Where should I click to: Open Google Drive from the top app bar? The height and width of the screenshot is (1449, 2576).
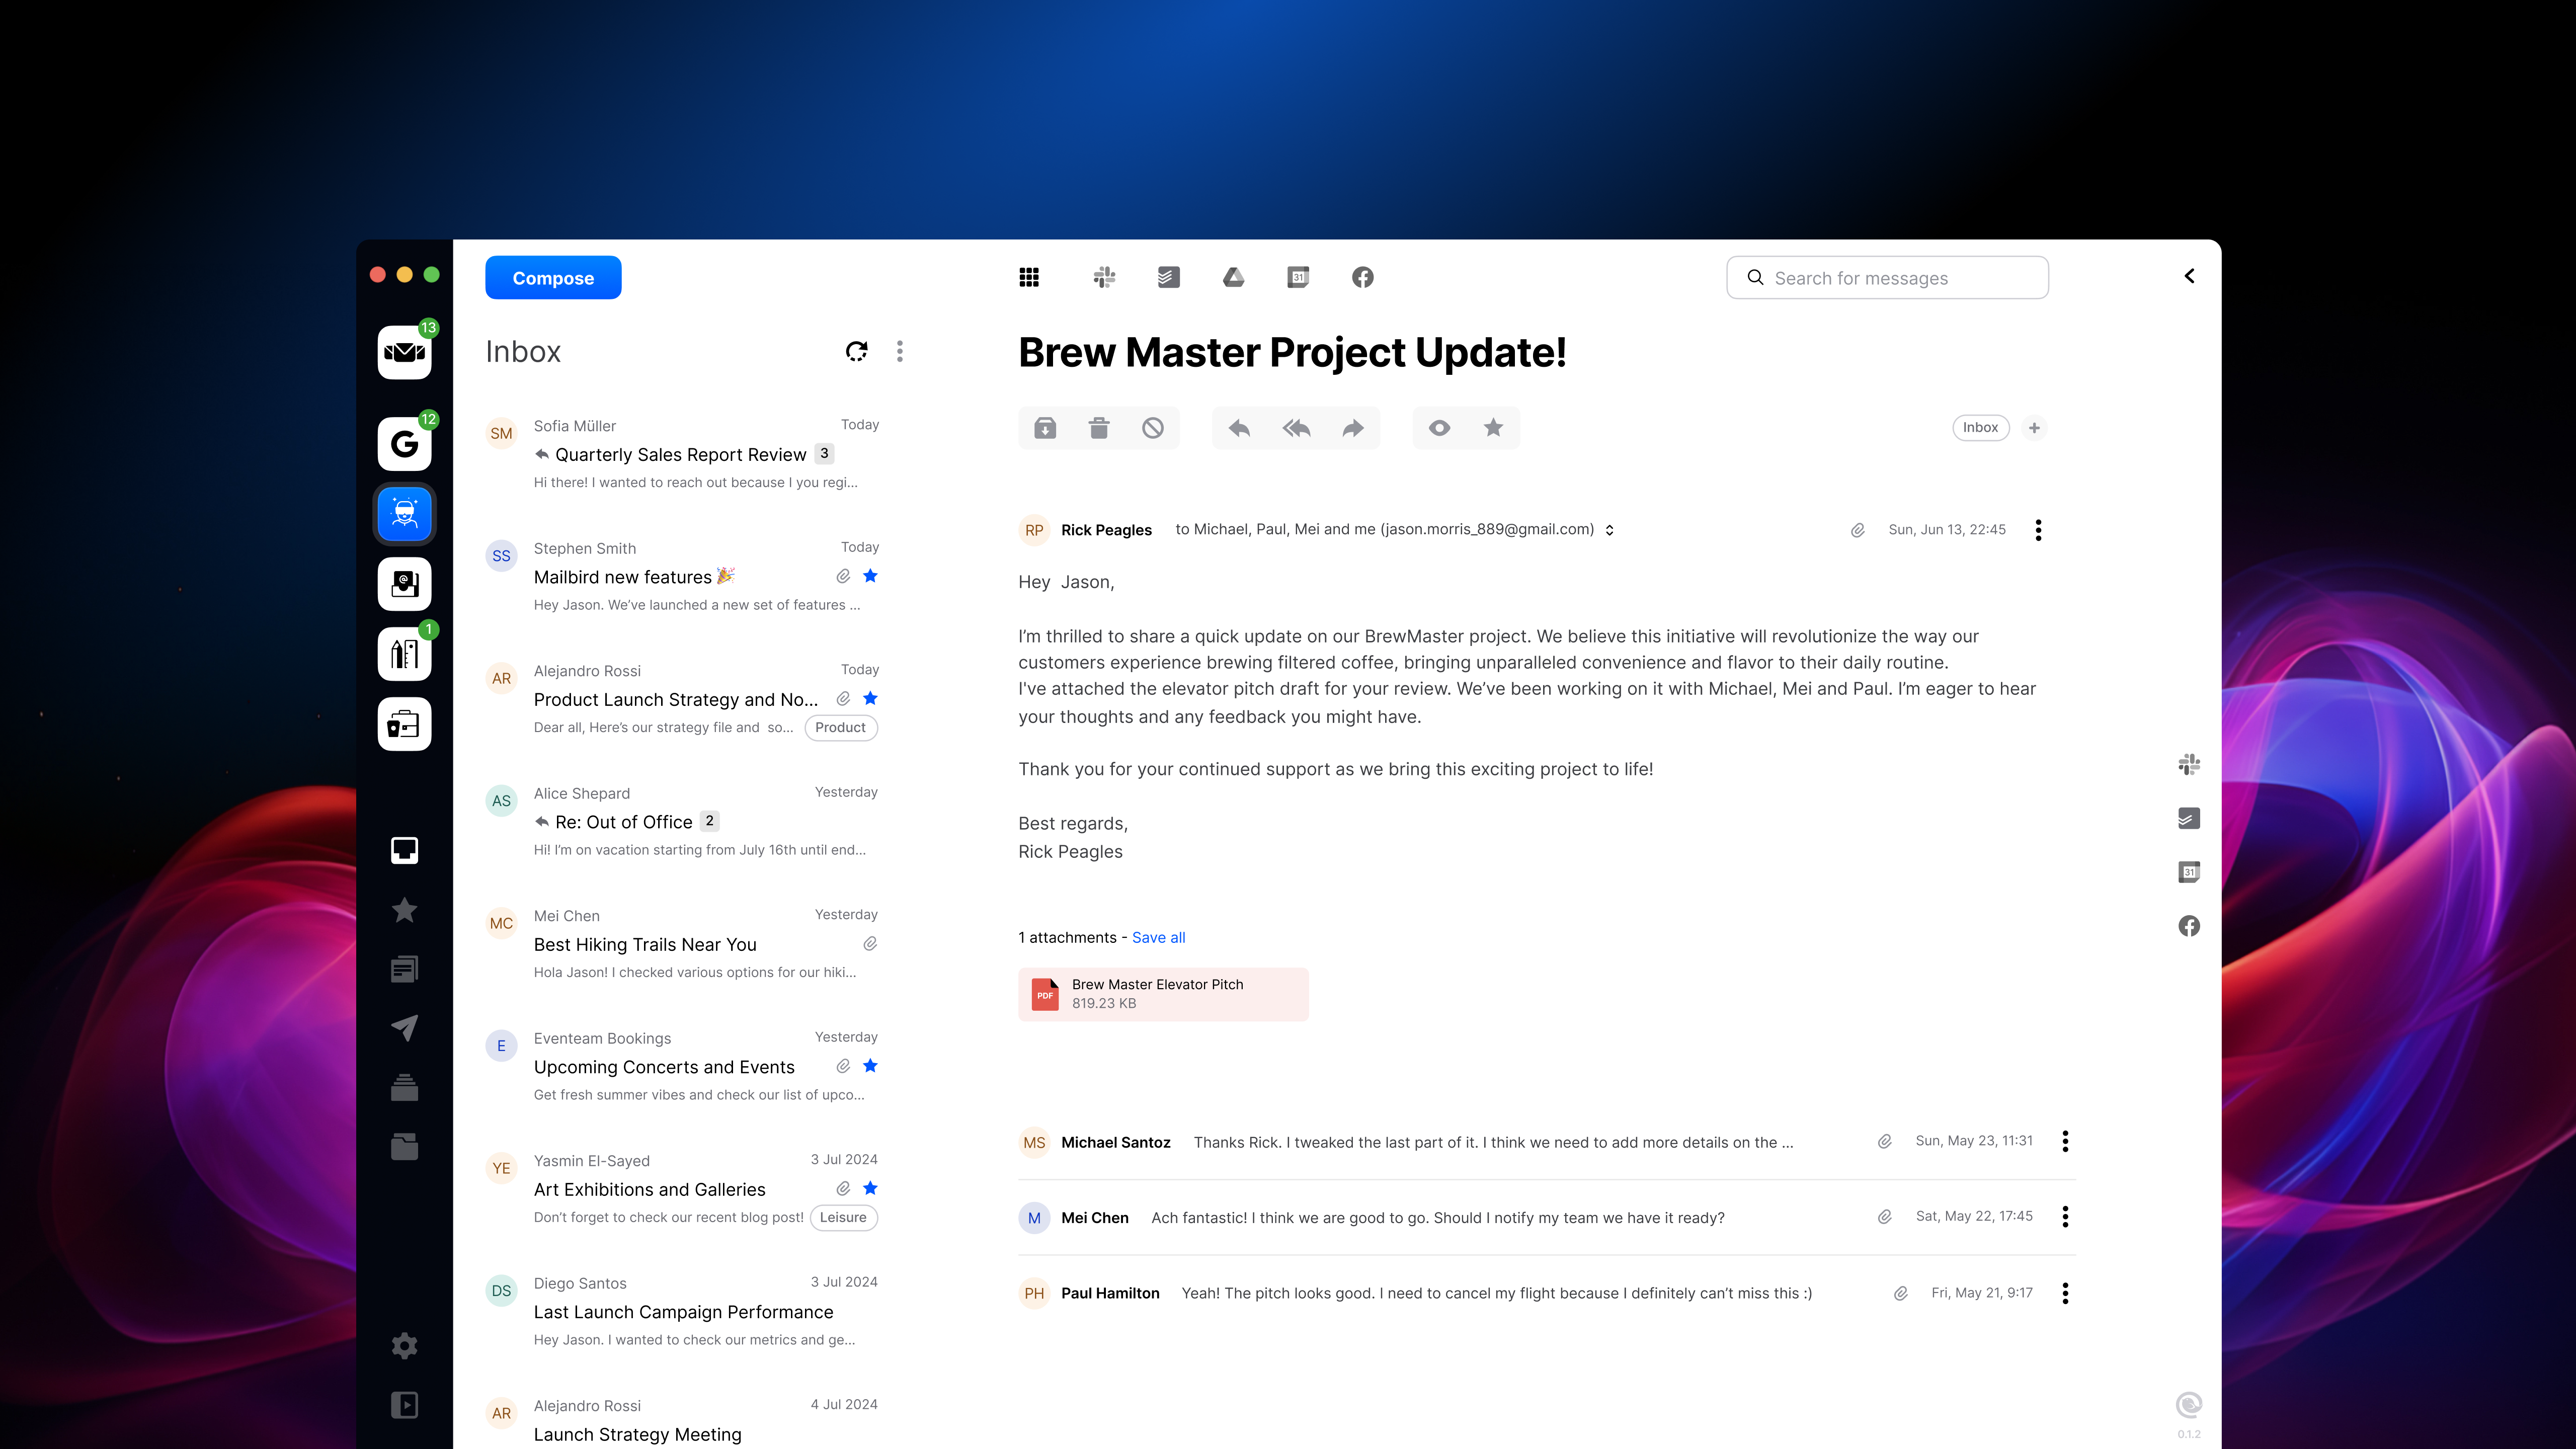[x=1233, y=277]
